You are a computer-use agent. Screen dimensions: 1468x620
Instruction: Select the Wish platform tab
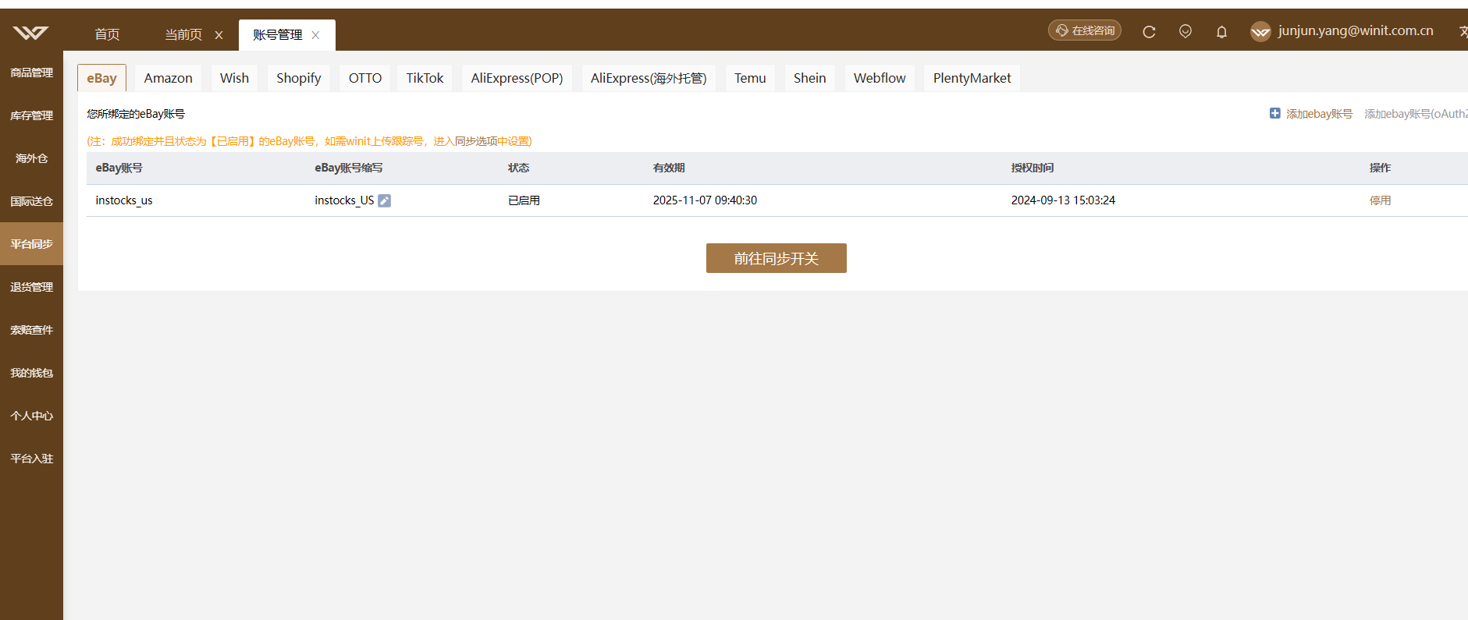click(x=234, y=78)
